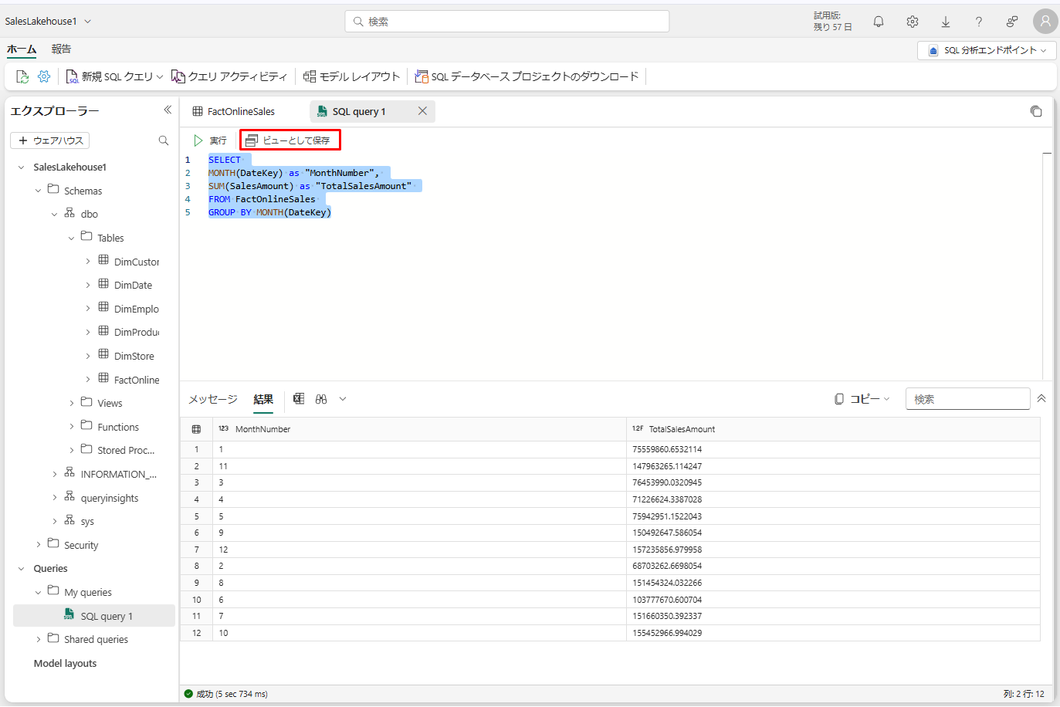Open クエリ アクティビティ from the toolbar
This screenshot has height=707, width=1060.
229,76
